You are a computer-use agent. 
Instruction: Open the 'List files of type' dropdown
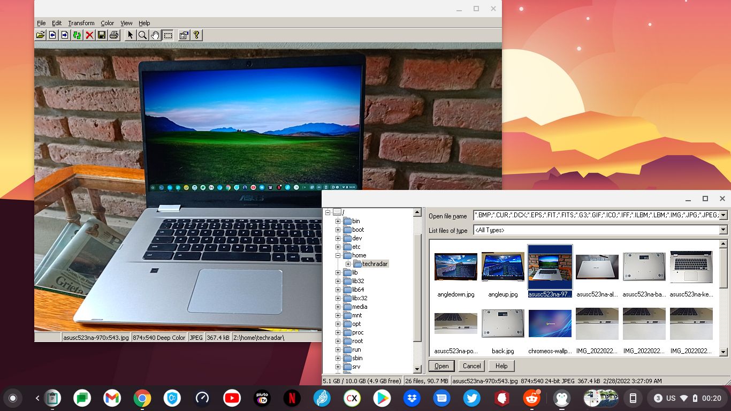723,230
